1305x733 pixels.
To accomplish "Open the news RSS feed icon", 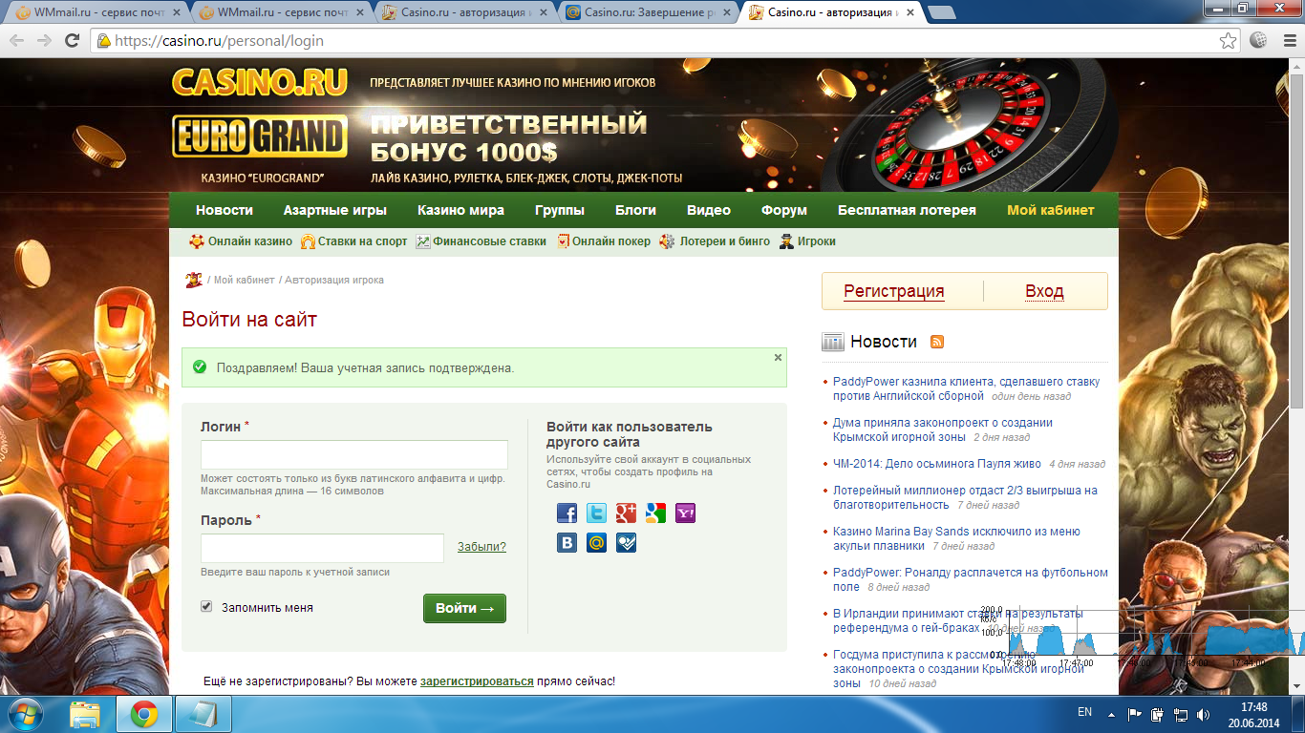I will pos(937,342).
